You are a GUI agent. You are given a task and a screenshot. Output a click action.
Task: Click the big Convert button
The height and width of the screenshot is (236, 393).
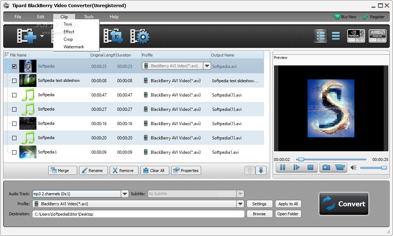344,204
